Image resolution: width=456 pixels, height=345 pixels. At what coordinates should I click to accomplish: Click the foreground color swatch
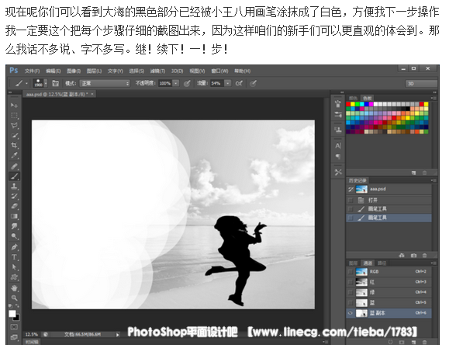pyautogui.click(x=12, y=314)
